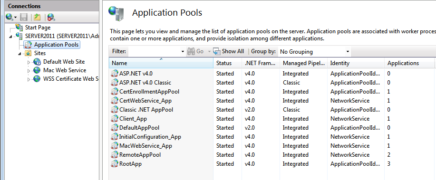Screen dimensions: 436x180
Task: Expand the WSS Certificate Web site node
Action: point(29,80)
